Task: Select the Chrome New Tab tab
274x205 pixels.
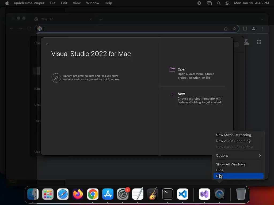Action: (x=63, y=19)
